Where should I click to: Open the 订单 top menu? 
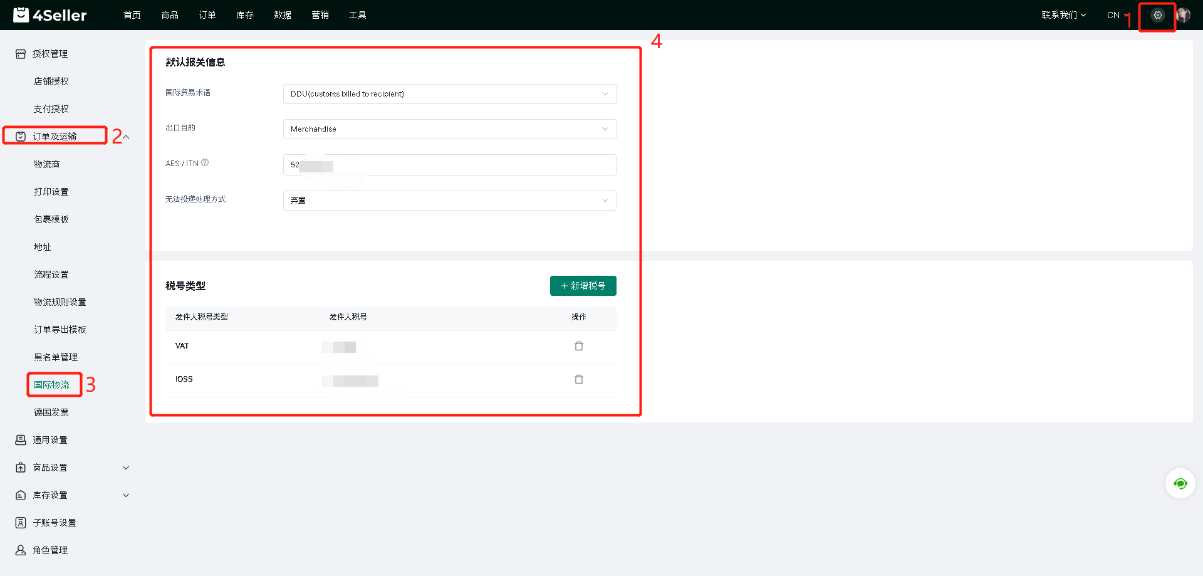tap(207, 15)
